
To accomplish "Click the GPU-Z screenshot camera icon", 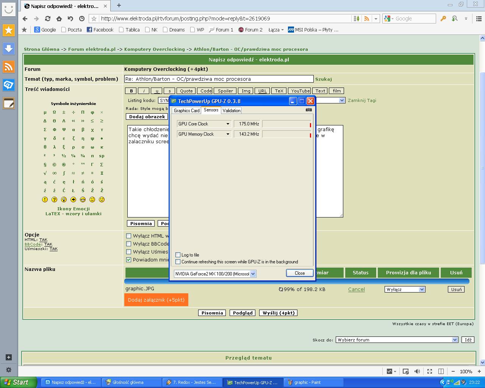I will click(x=309, y=110).
